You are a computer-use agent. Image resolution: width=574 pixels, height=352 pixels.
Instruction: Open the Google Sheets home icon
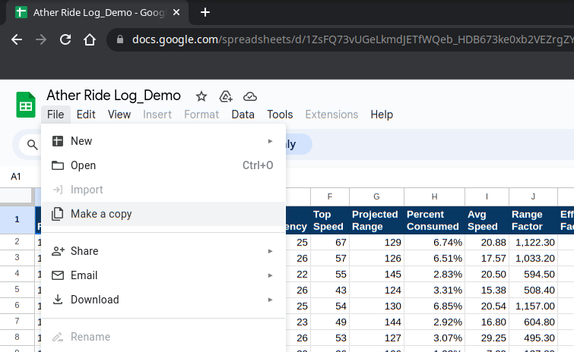tap(26, 105)
